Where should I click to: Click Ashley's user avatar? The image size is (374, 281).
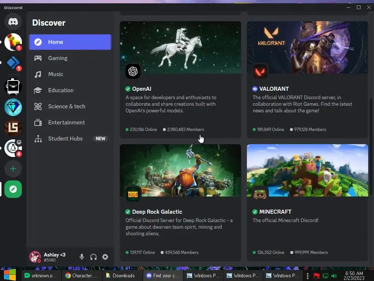pos(35,257)
